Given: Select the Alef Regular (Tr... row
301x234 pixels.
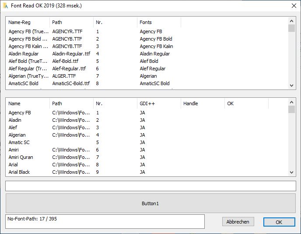Looking at the screenshot, I should pos(28,69).
